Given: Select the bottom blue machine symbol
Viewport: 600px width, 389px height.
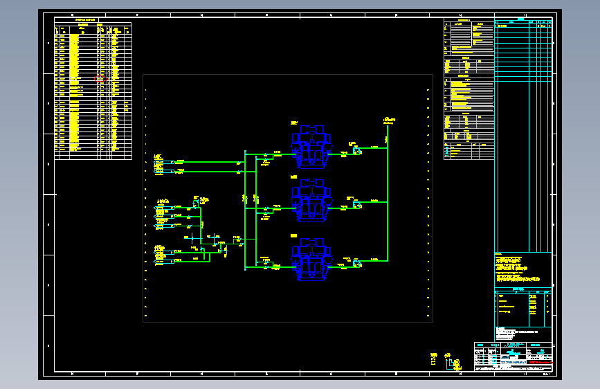Looking at the screenshot, I should 311,259.
